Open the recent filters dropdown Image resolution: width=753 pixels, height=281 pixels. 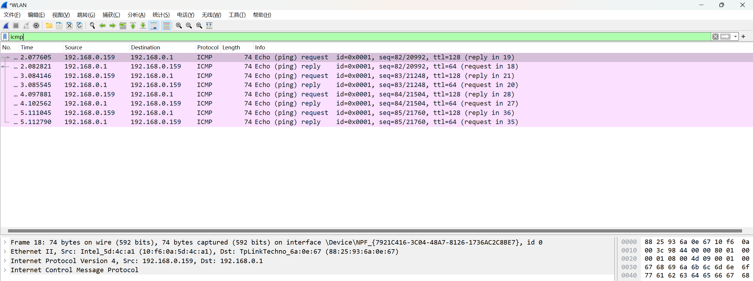(735, 37)
